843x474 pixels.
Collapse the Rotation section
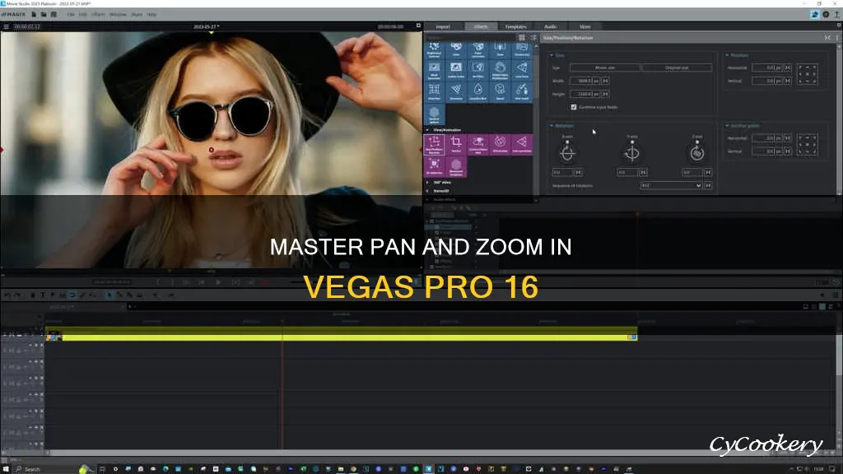pos(552,126)
